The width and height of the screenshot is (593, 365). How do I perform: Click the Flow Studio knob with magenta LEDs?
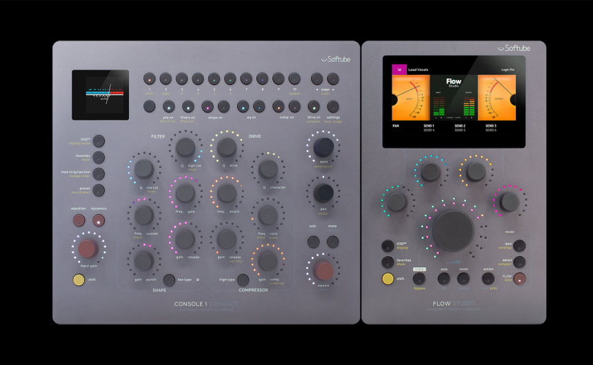(510, 201)
